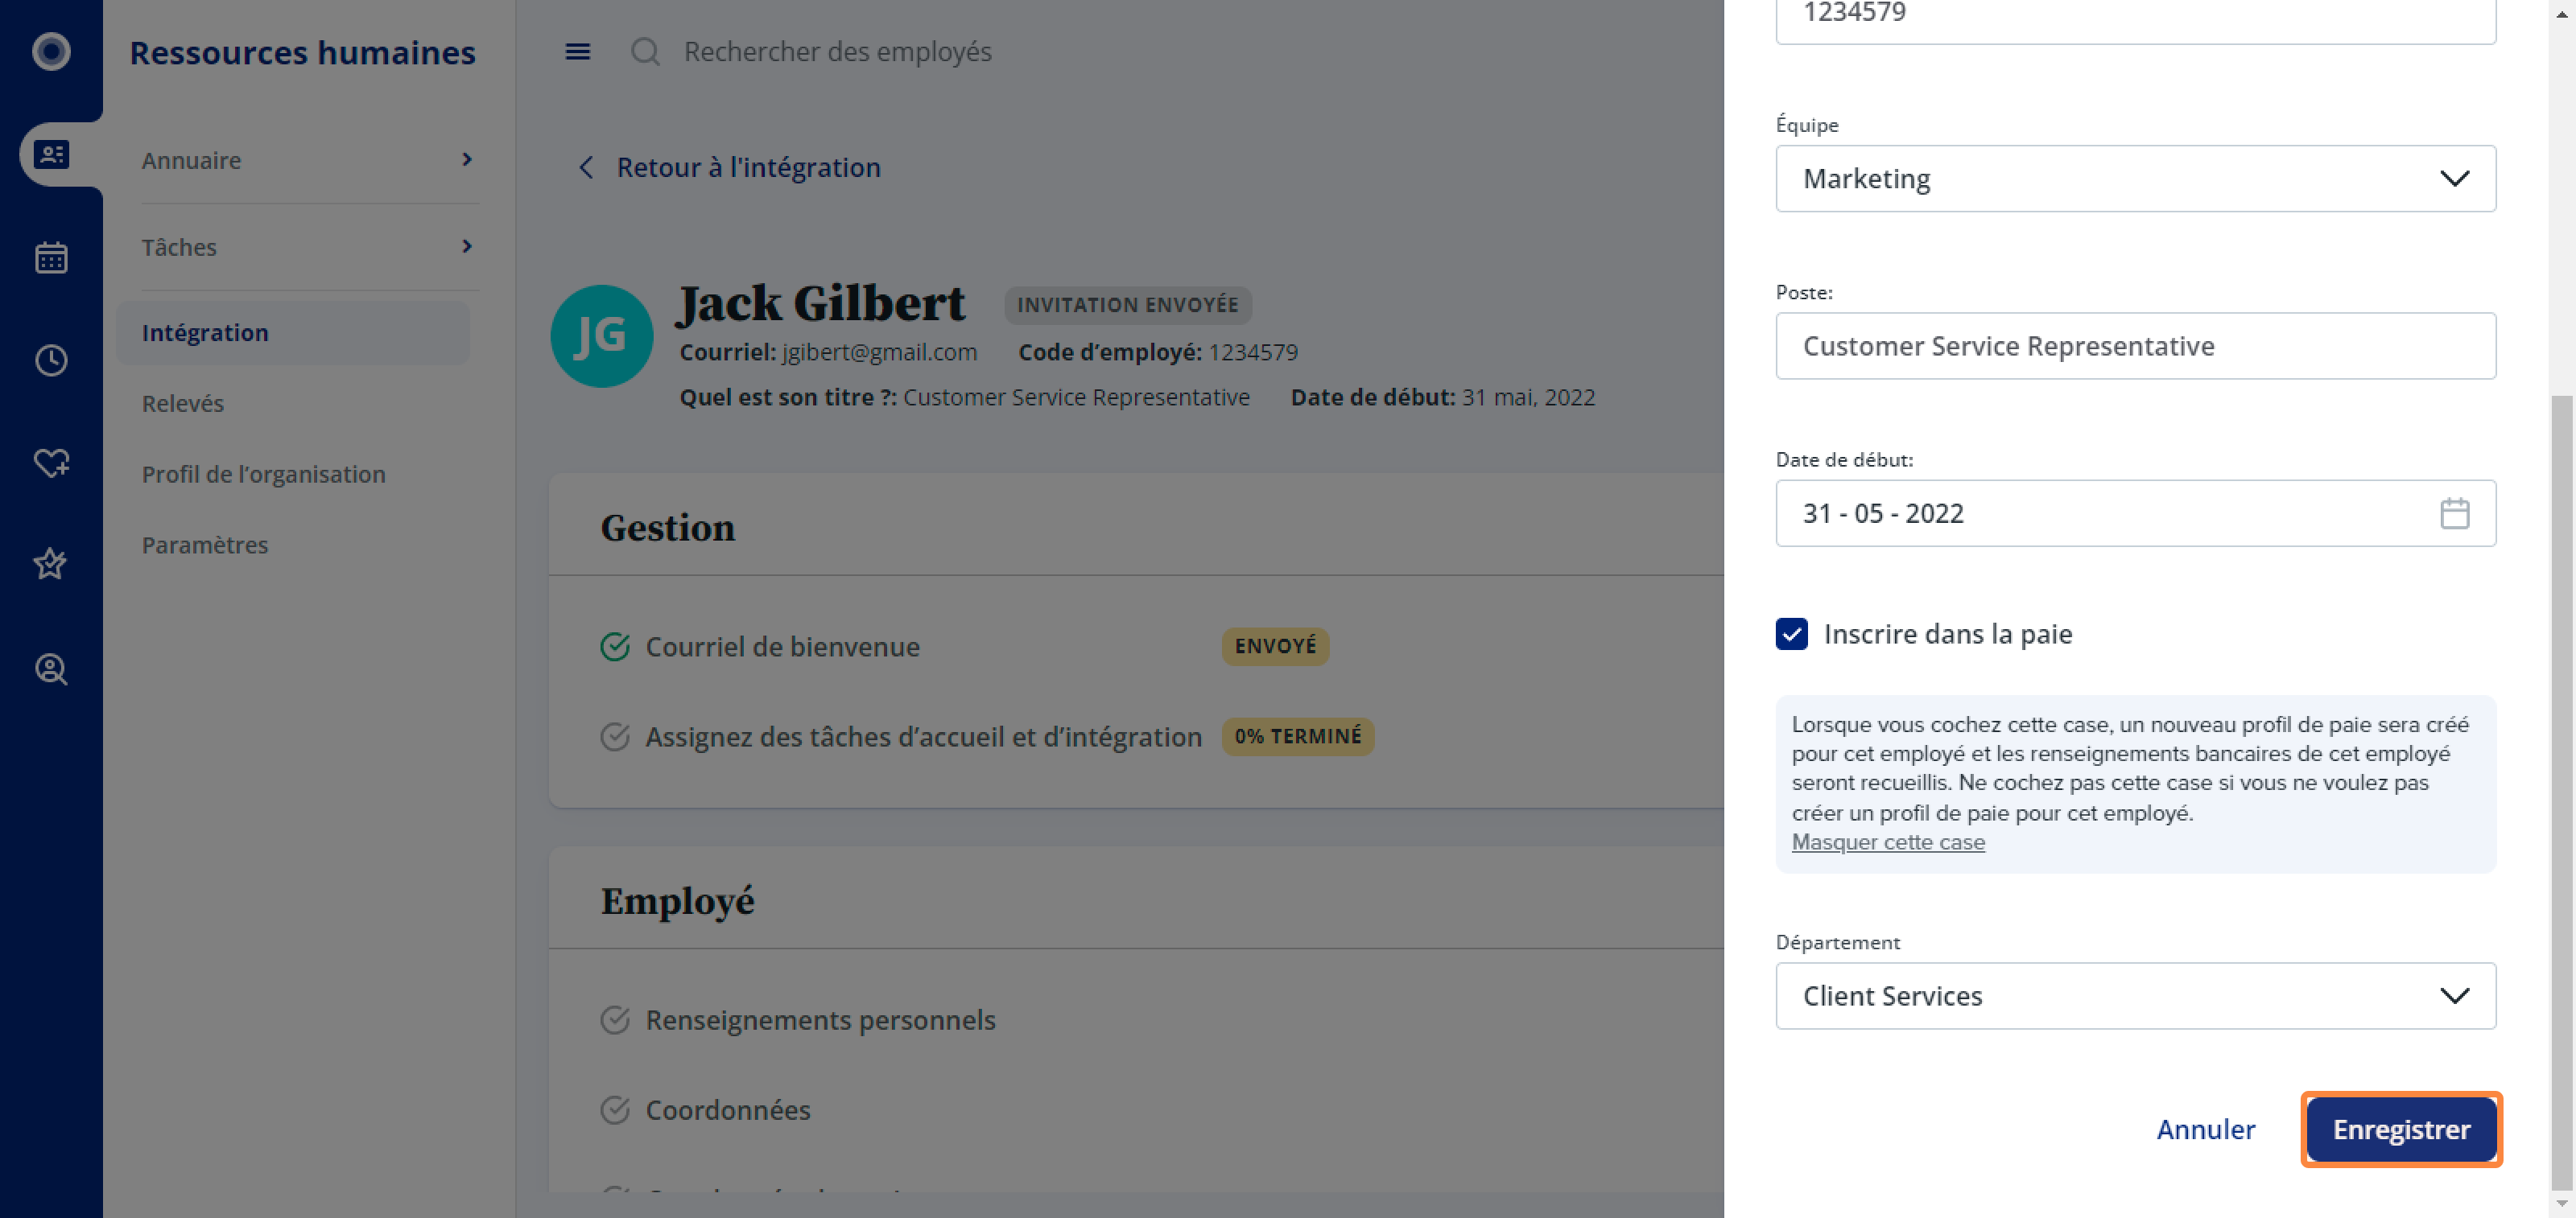The height and width of the screenshot is (1218, 2576).
Task: Click the Jack Gilbert JG avatar
Action: (x=602, y=335)
